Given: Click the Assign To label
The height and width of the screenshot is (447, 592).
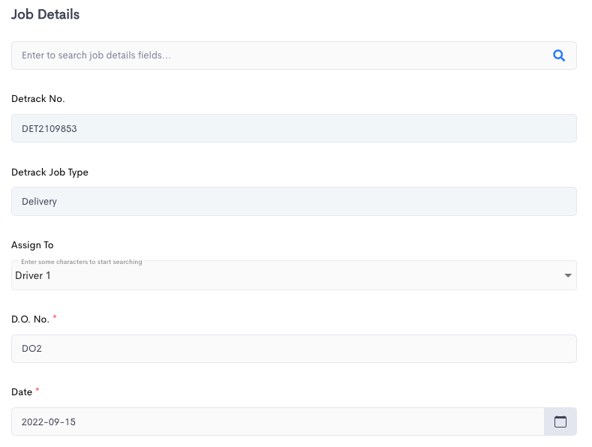Looking at the screenshot, I should click(x=32, y=245).
